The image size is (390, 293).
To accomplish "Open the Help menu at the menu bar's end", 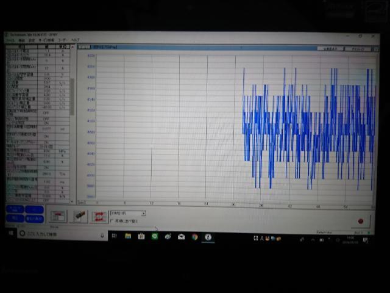I will coord(75,40).
